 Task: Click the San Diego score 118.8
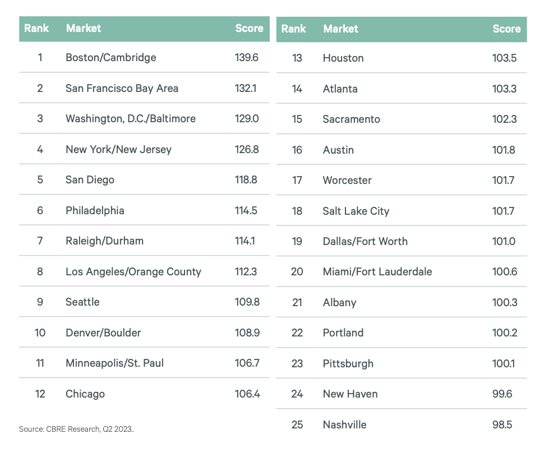pos(246,180)
